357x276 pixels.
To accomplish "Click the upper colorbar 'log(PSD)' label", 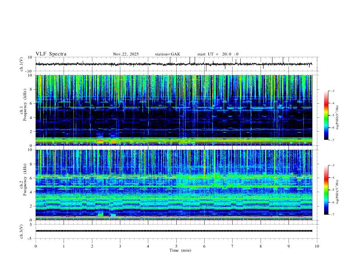I will click(338, 117).
